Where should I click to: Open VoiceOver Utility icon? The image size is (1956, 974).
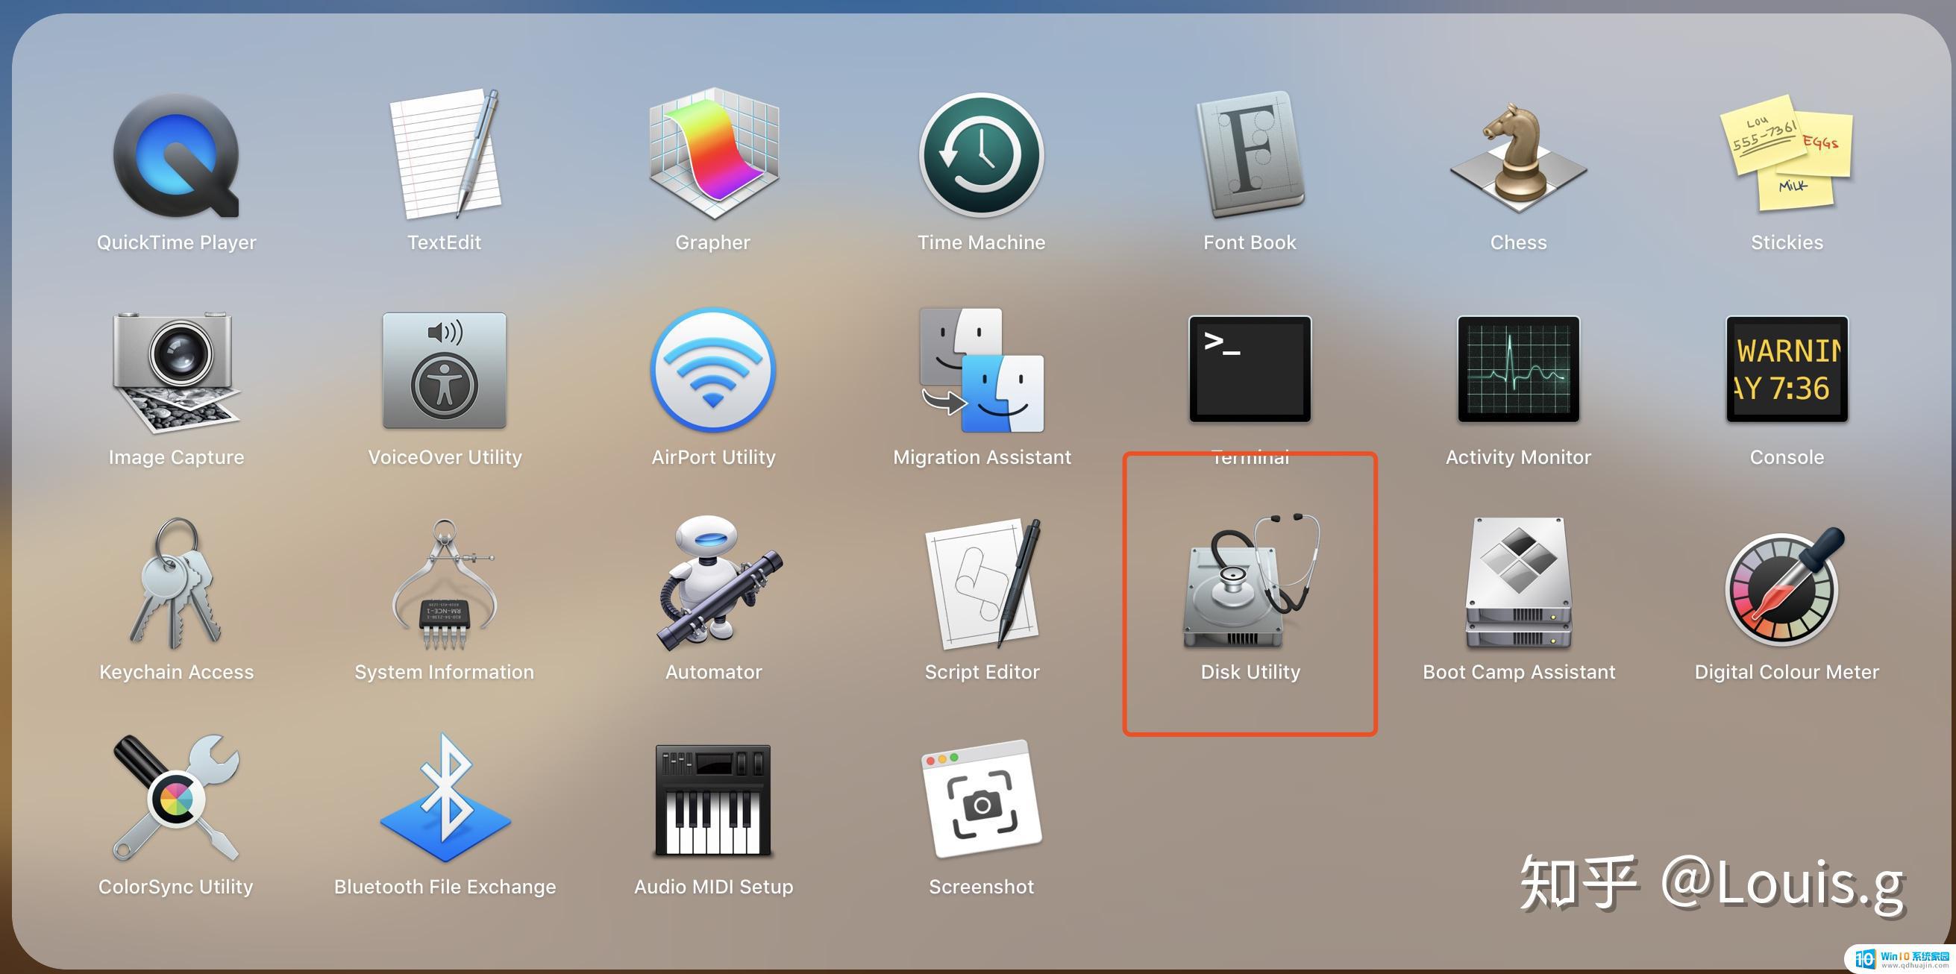click(445, 370)
